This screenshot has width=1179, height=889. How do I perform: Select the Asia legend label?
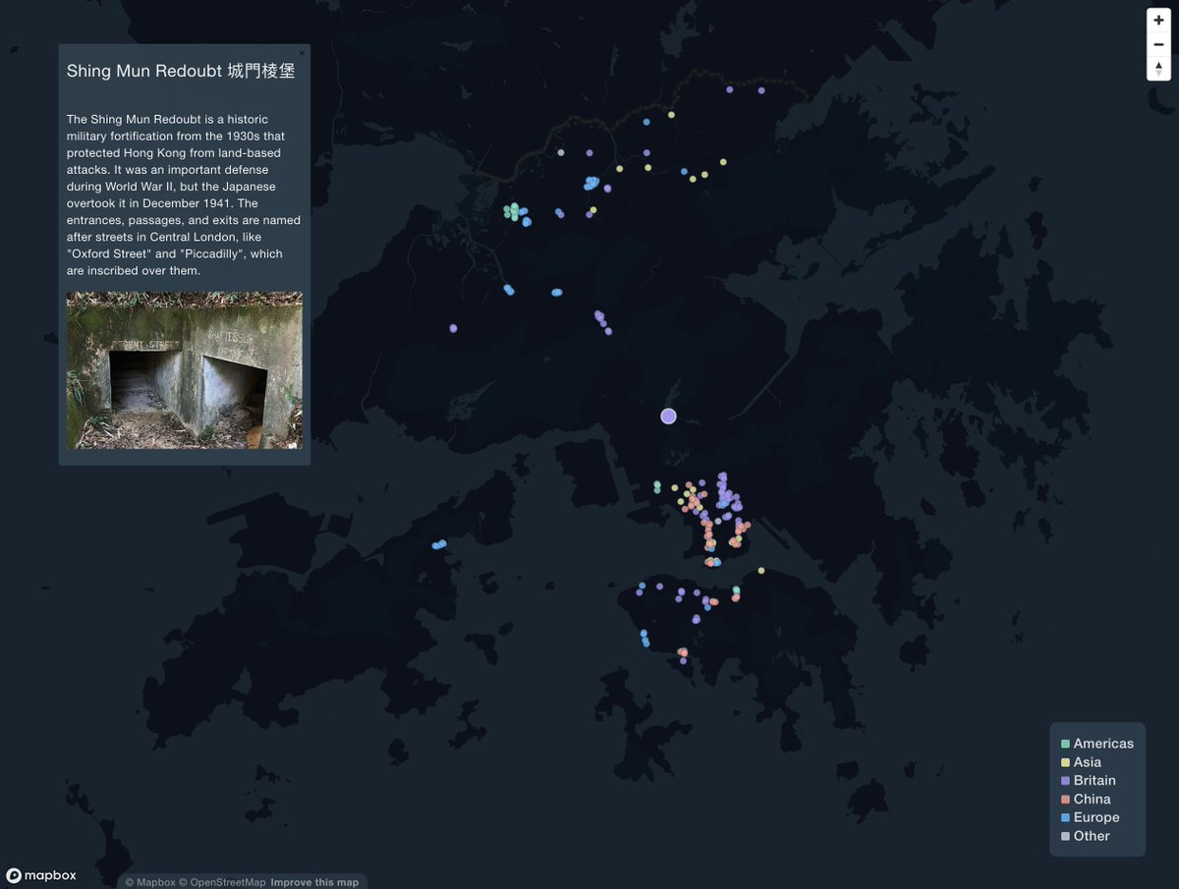[1088, 762]
